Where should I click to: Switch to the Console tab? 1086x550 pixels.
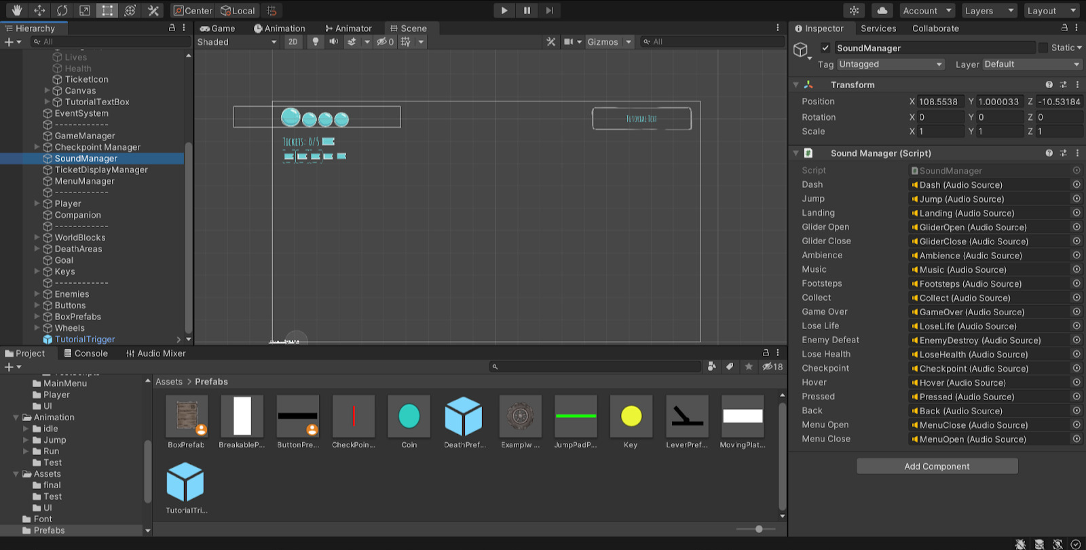(86, 353)
